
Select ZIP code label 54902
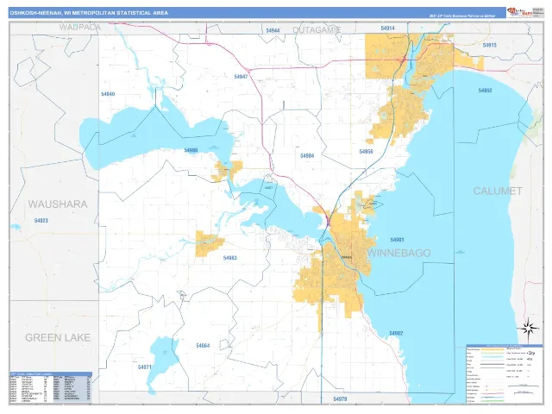click(396, 333)
